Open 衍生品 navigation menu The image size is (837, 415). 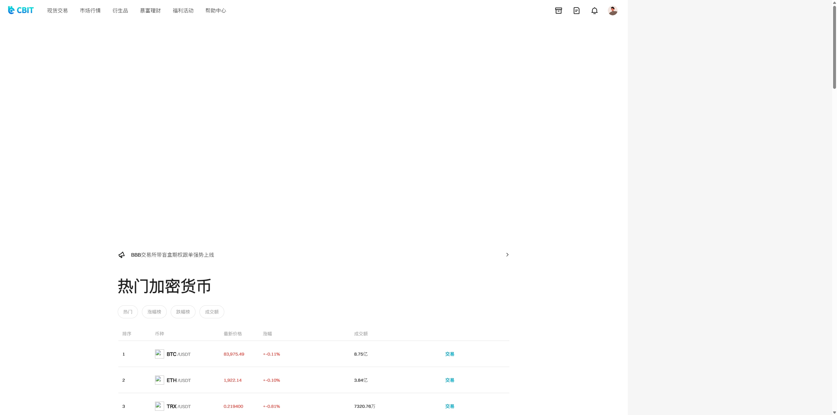tap(120, 10)
